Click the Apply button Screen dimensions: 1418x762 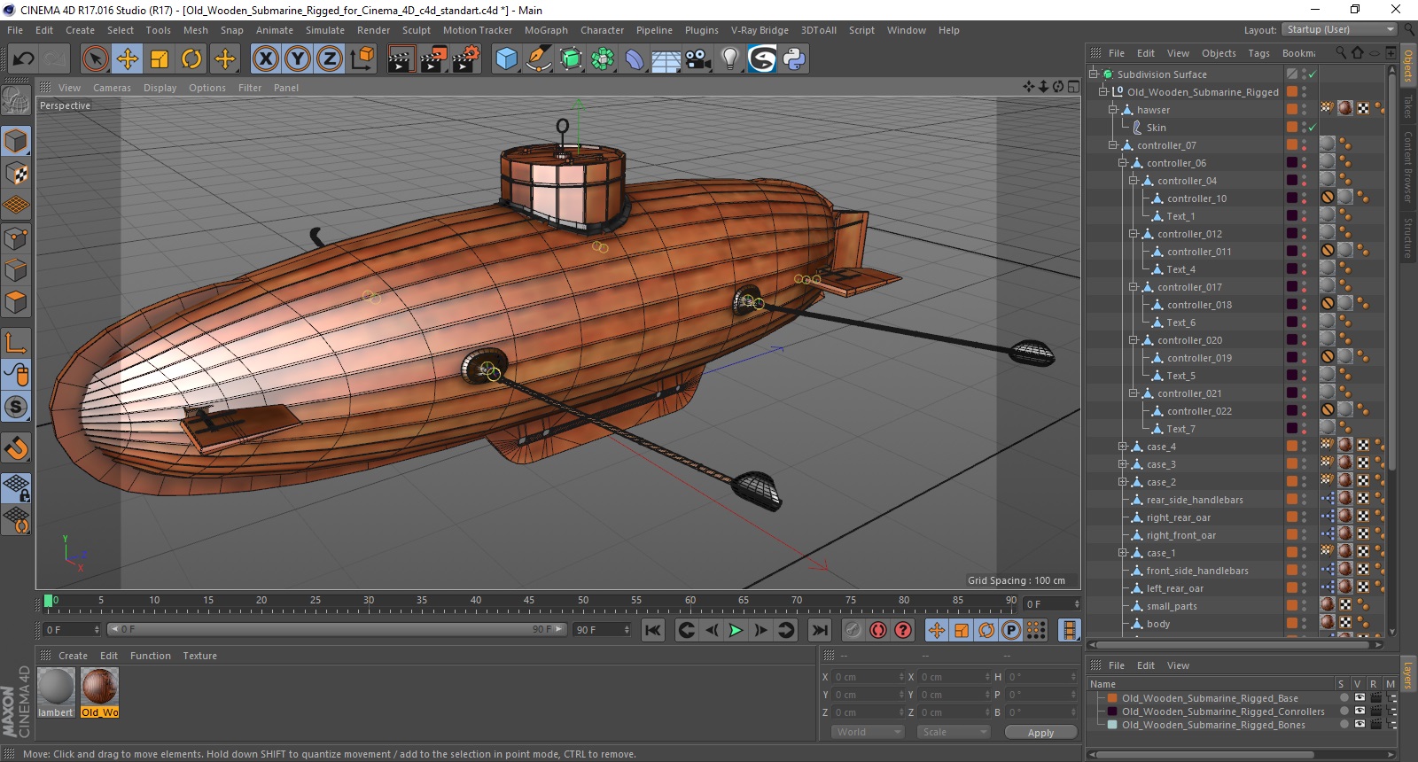[x=1040, y=733]
